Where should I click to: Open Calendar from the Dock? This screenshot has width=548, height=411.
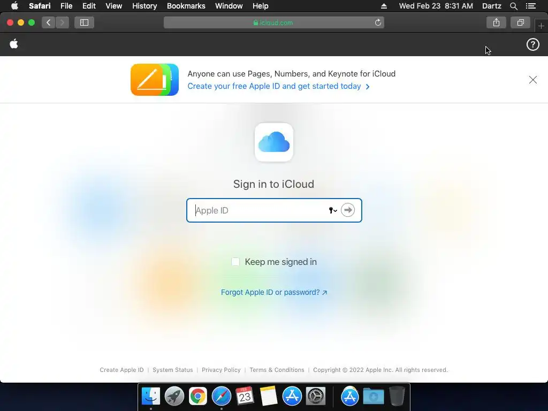click(245, 396)
